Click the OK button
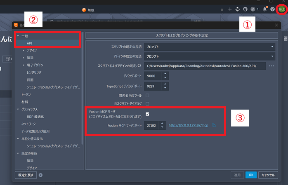 click(251, 175)
